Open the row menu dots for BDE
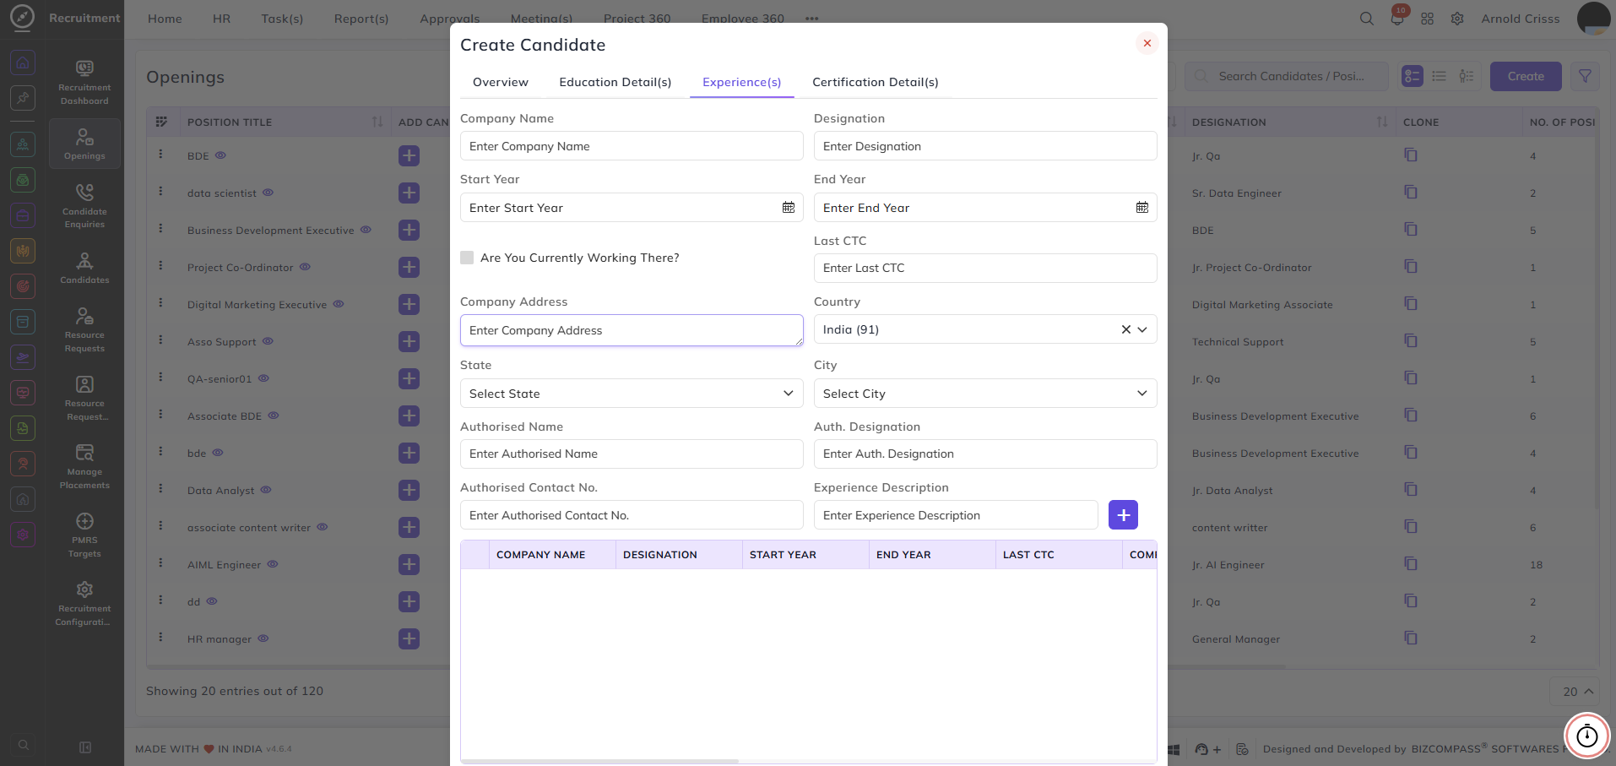1616x766 pixels. (160, 155)
